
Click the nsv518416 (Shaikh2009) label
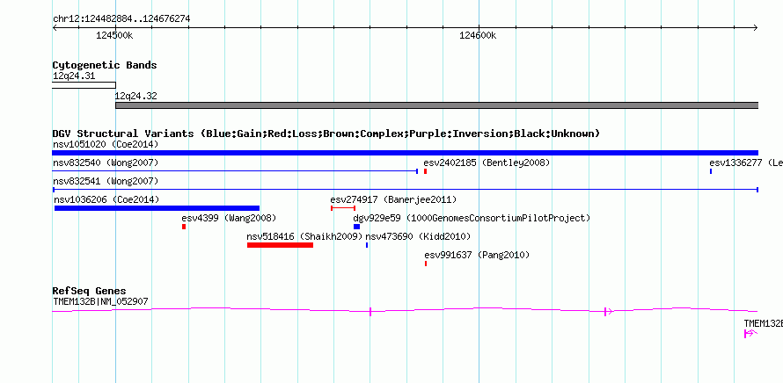[304, 236]
